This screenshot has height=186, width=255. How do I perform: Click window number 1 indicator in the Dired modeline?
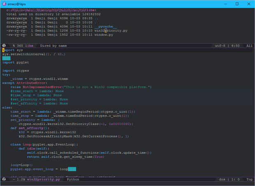click(x=4, y=46)
